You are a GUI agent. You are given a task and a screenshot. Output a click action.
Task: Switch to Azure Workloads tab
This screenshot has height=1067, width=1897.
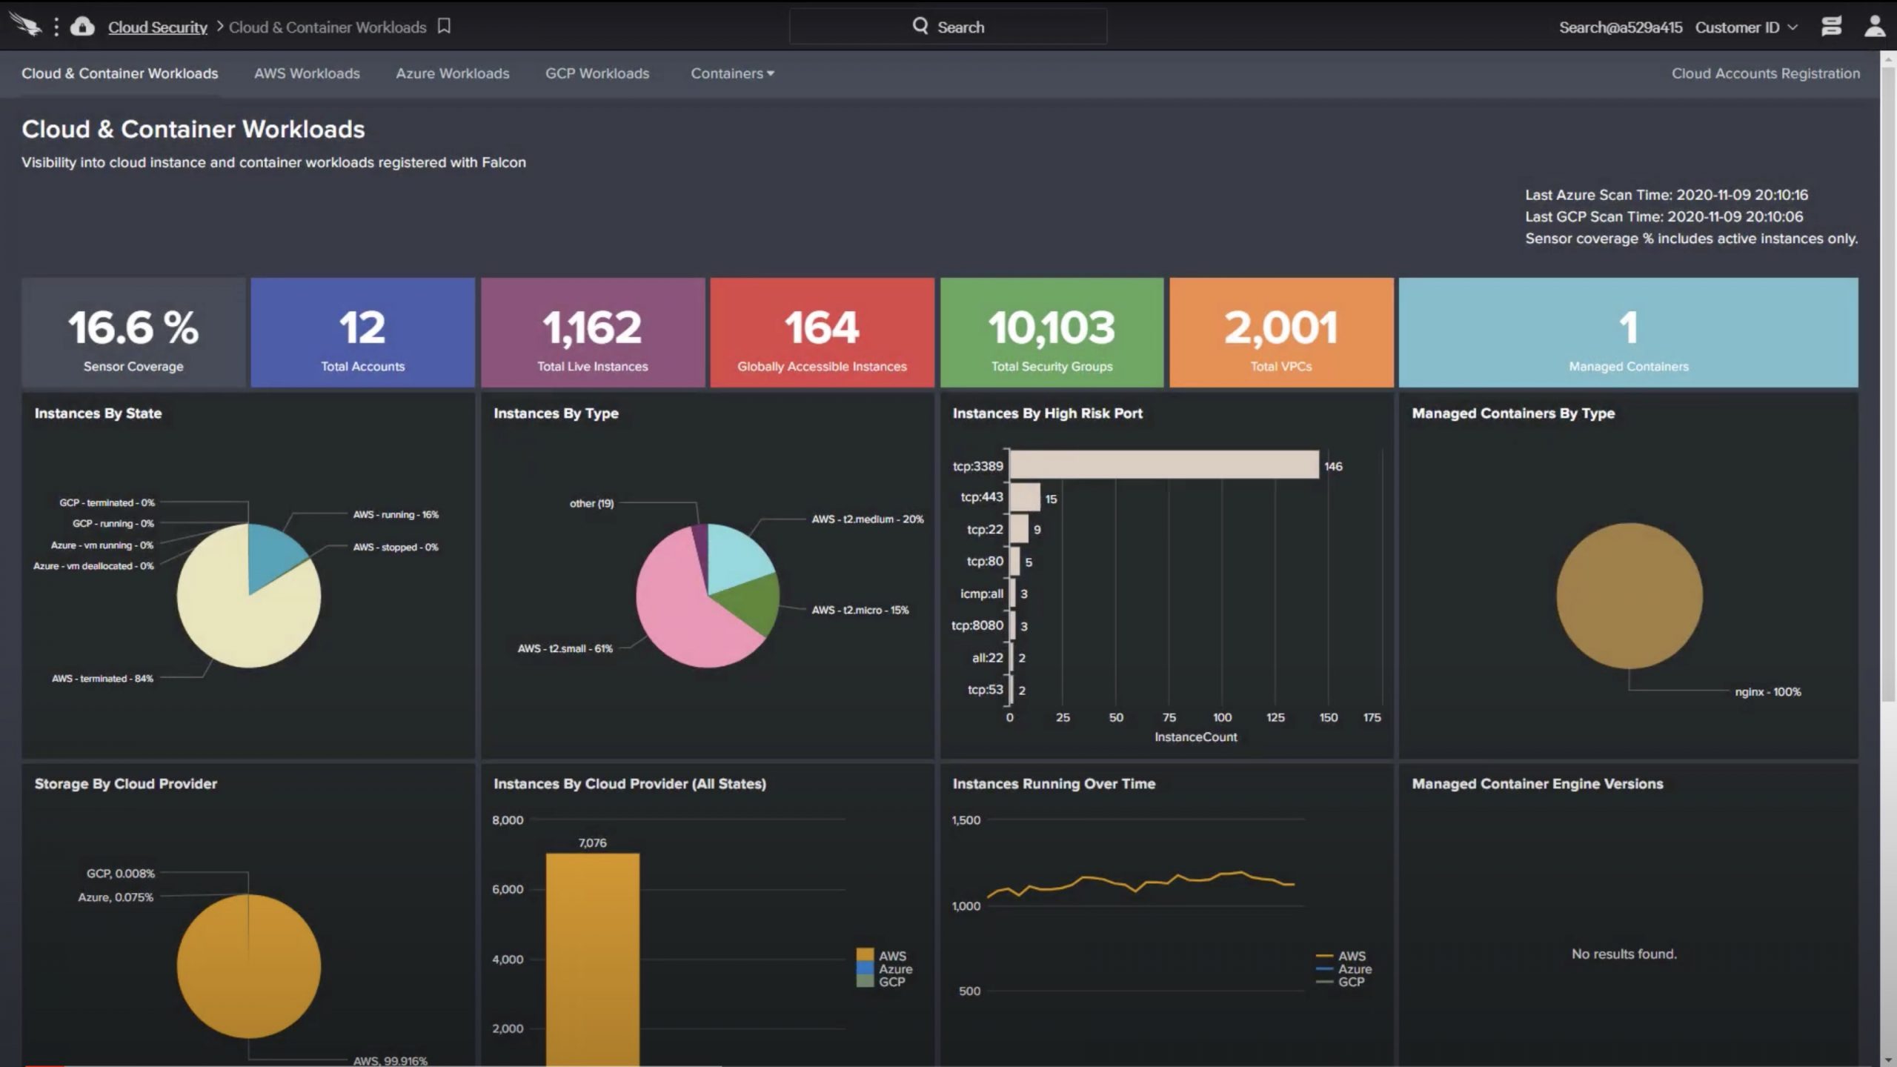tap(453, 73)
